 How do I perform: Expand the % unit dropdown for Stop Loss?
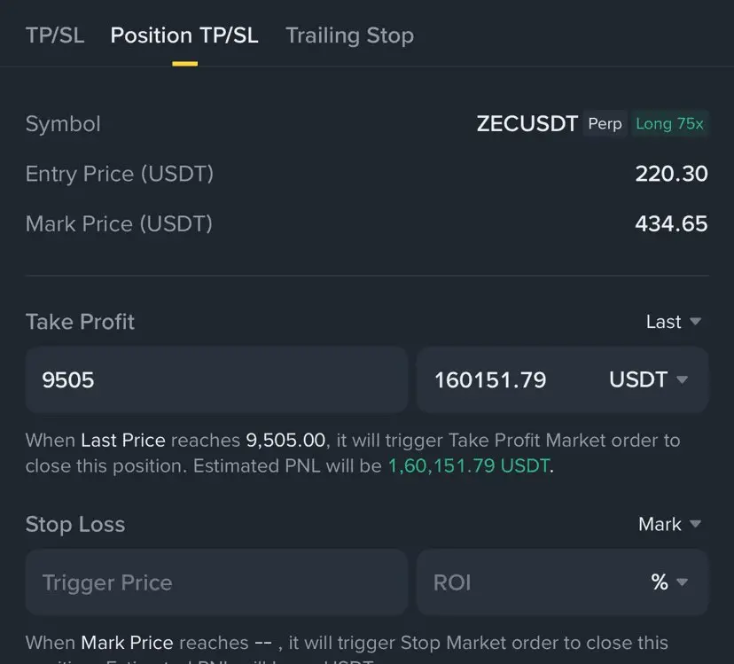pyautogui.click(x=669, y=582)
